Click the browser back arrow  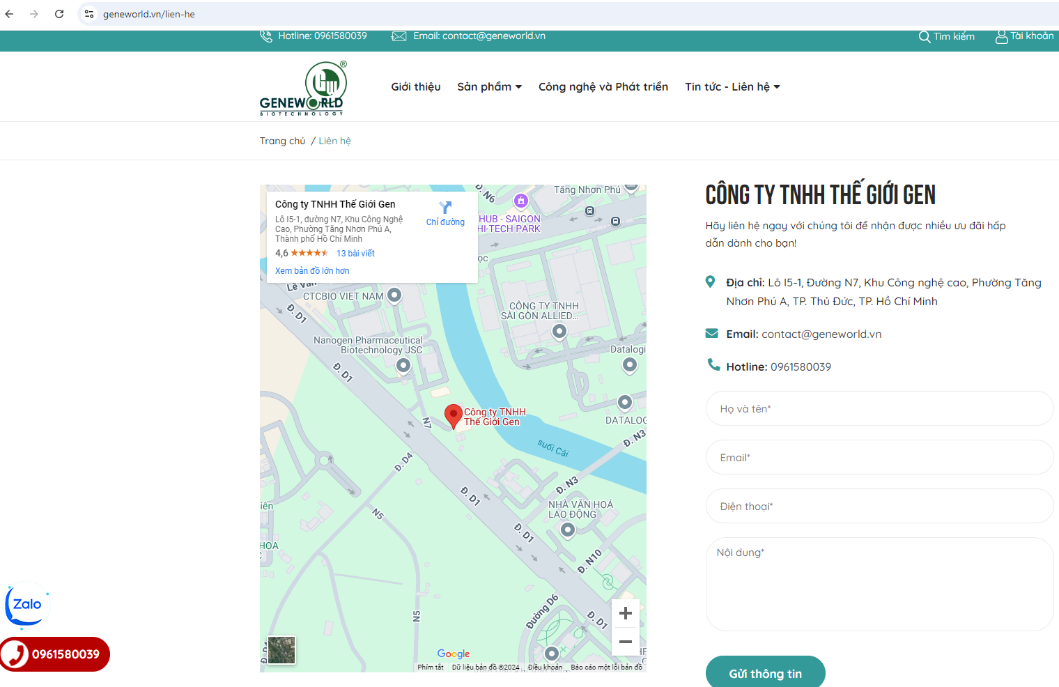[x=10, y=14]
